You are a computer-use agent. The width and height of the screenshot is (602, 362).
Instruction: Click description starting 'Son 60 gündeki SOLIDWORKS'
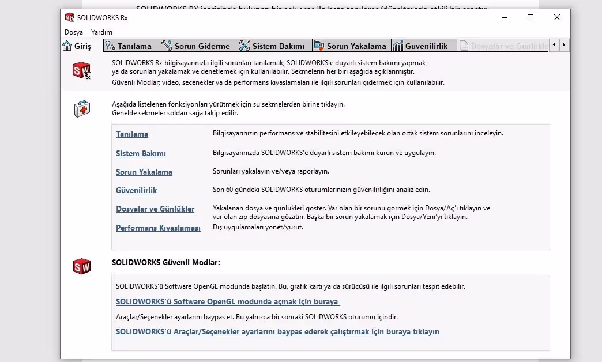pos(321,190)
